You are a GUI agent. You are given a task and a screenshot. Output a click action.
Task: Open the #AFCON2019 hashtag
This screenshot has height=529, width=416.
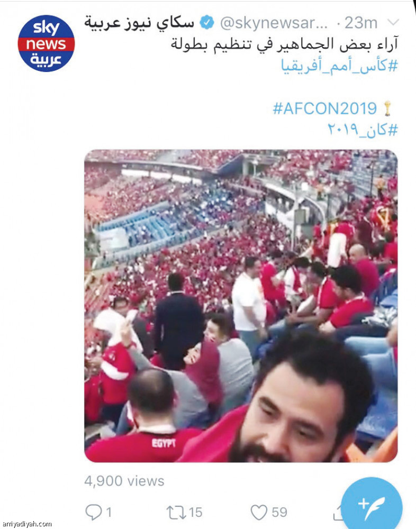[324, 108]
